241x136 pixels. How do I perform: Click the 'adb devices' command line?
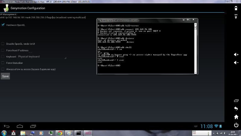(116, 38)
